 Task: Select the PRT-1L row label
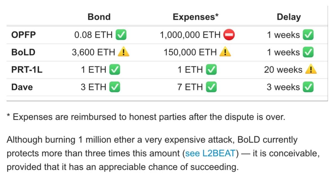(27, 70)
